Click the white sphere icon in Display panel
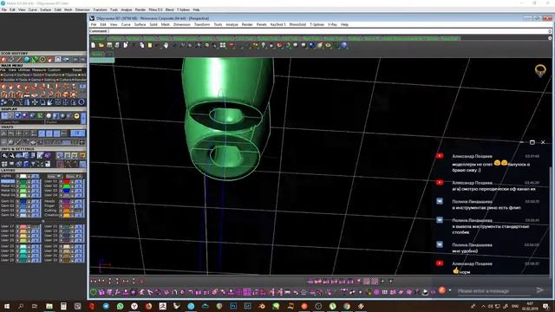This screenshot has height=312, width=555. coord(49,115)
